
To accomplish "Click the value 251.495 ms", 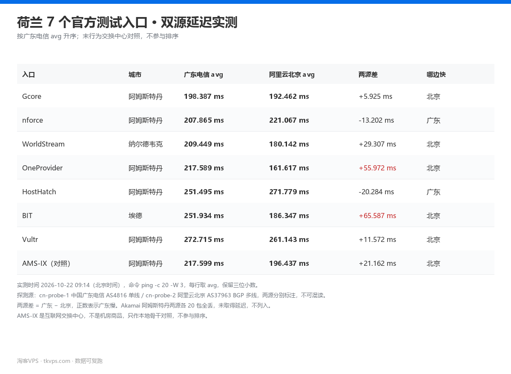I will pyautogui.click(x=204, y=192).
